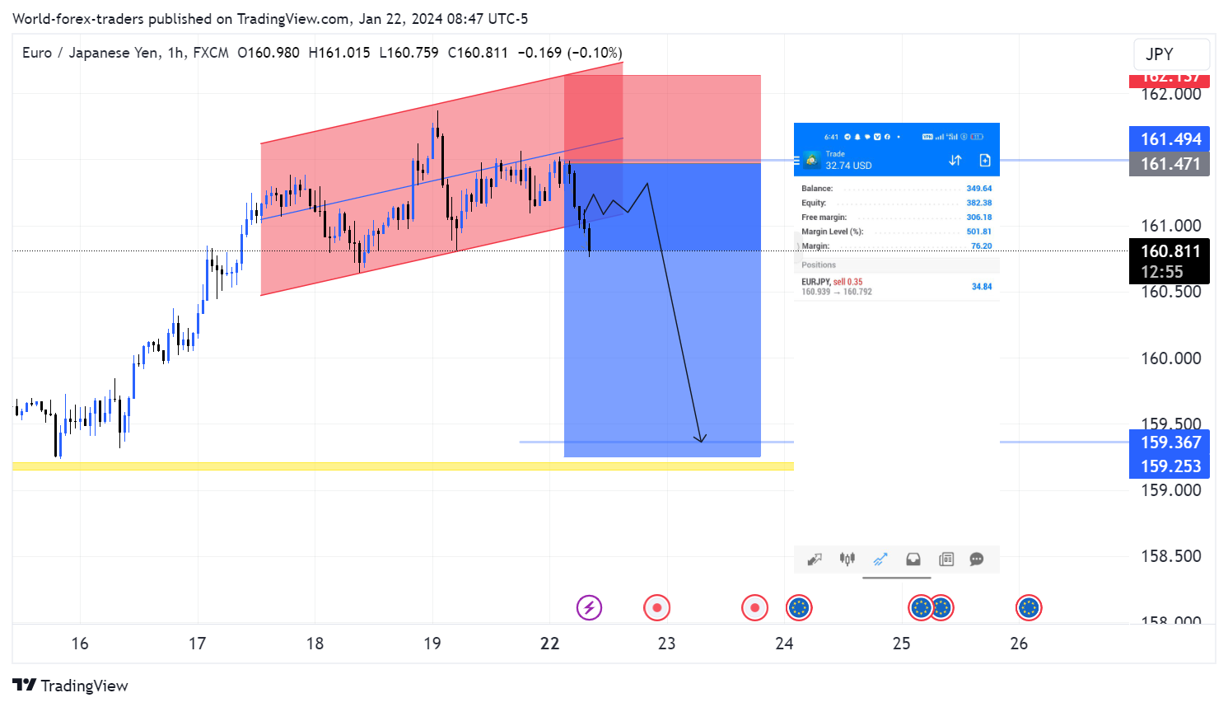Select the 161.494 stop price label
1228x707 pixels.
pos(1170,139)
